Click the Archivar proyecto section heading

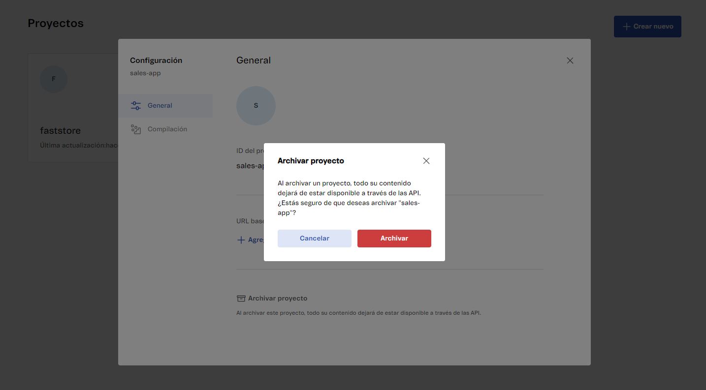coord(277,298)
